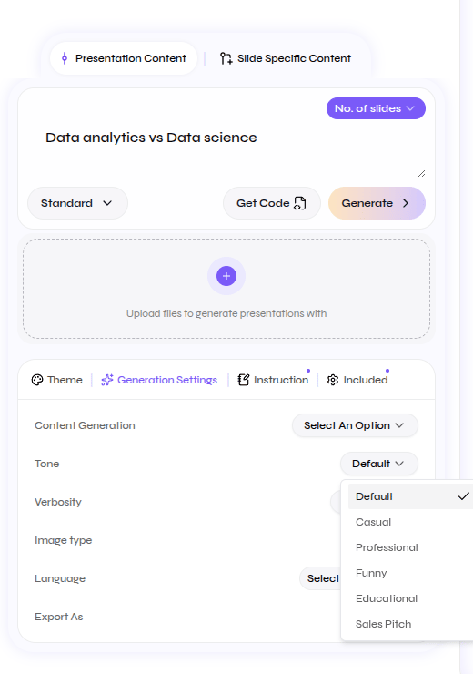473x674 pixels.
Task: Click the Slide Specific Content branch icon
Action: [226, 58]
